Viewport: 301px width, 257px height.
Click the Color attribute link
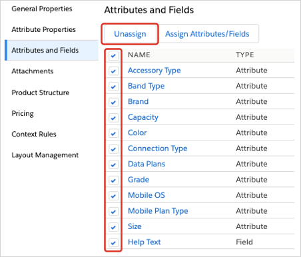[x=137, y=132]
